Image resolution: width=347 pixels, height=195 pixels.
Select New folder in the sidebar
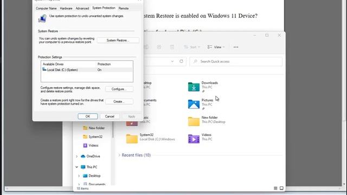click(97, 128)
